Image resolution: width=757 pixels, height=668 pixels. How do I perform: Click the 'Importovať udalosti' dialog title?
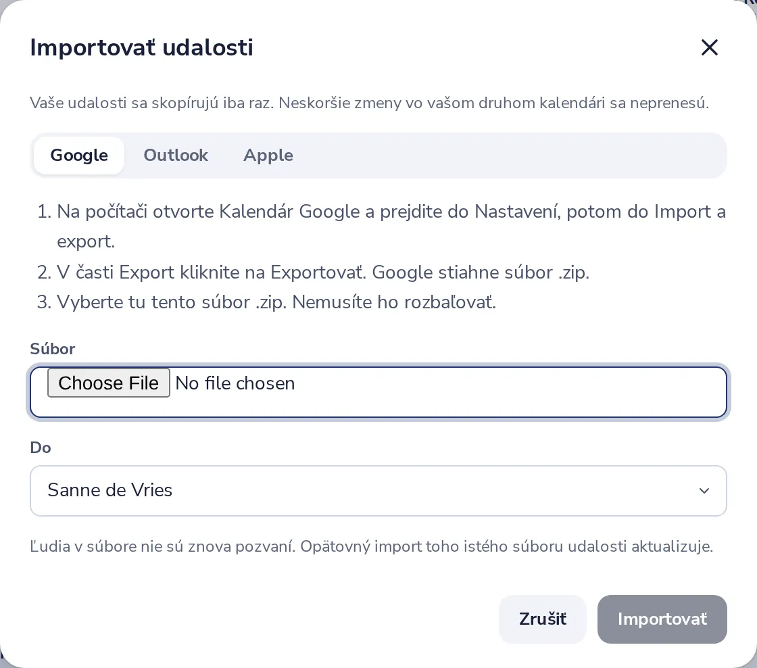point(141,47)
